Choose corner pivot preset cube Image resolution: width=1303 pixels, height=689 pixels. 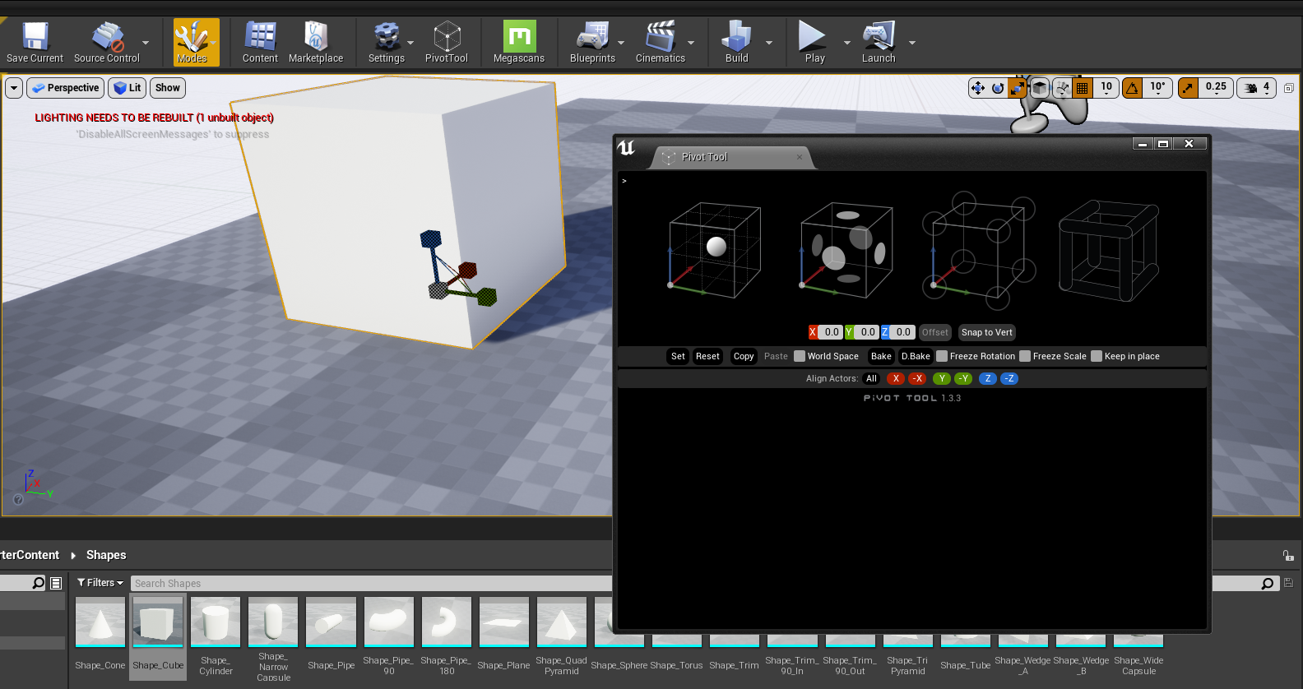point(977,249)
